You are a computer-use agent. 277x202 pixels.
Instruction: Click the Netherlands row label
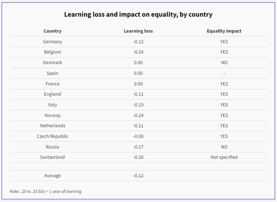[x=52, y=126]
